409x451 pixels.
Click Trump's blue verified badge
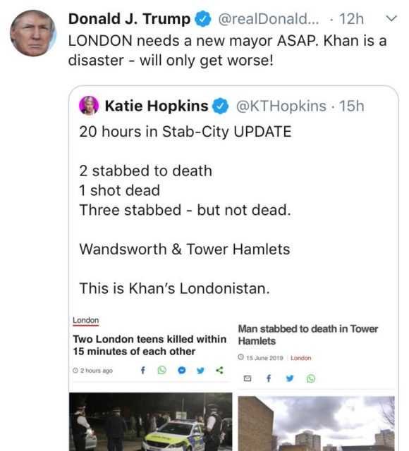coord(203,19)
